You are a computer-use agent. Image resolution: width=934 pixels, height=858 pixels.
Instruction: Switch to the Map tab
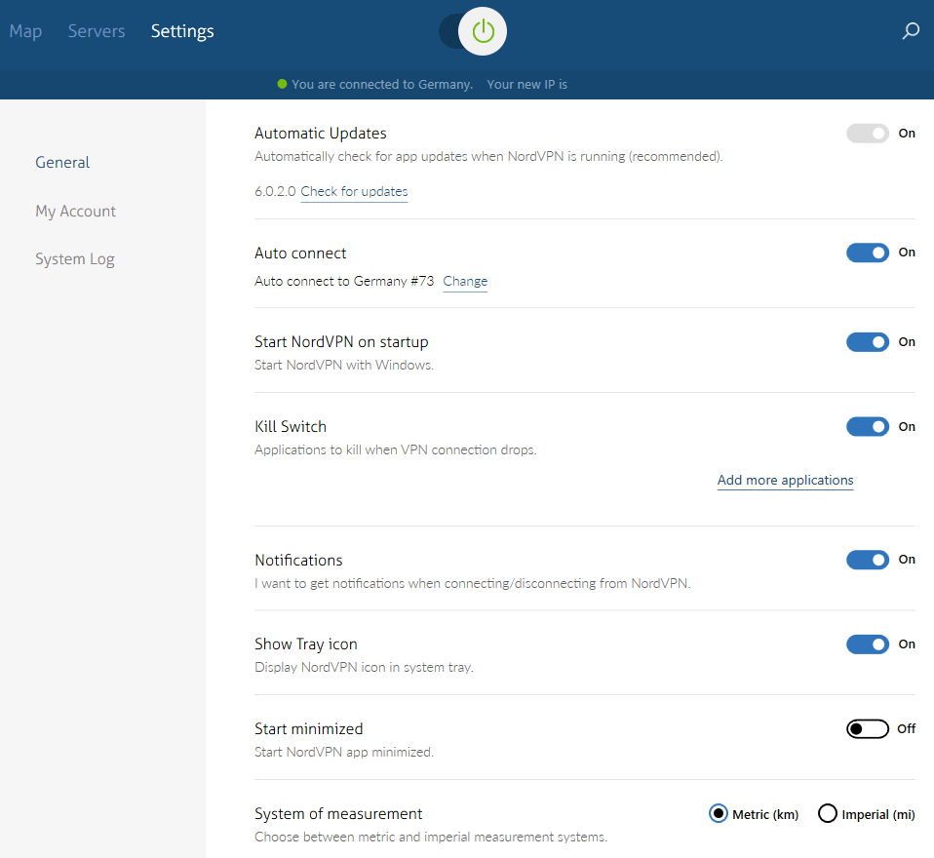point(25,31)
